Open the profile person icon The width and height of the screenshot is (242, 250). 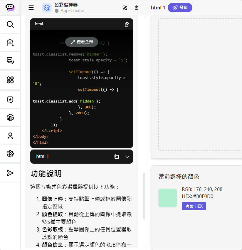[x=10, y=136]
